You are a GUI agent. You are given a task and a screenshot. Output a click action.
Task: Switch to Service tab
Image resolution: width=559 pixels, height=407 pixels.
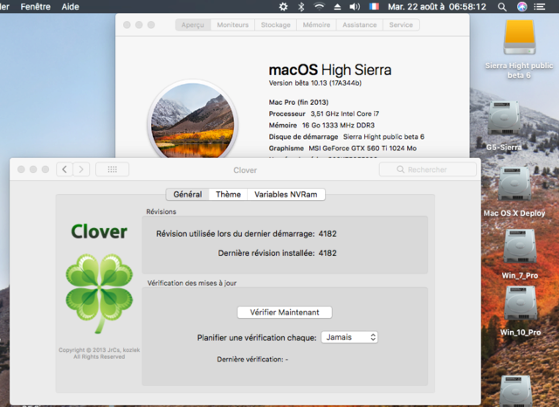click(x=401, y=25)
